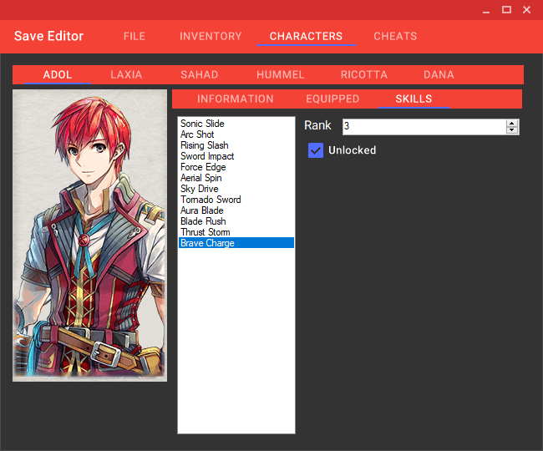
Task: Open the DANA character tab
Action: coord(439,75)
